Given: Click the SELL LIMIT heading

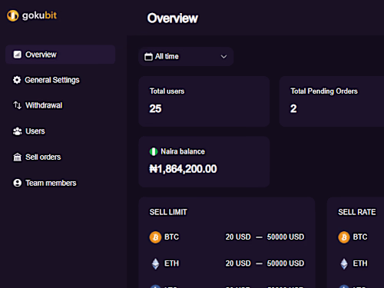Looking at the screenshot, I should pyautogui.click(x=168, y=212).
